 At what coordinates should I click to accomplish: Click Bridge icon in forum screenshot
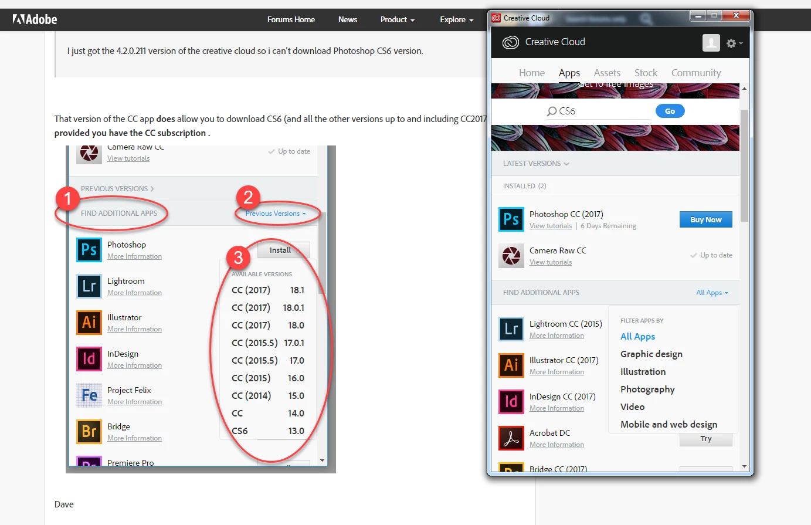tap(89, 432)
